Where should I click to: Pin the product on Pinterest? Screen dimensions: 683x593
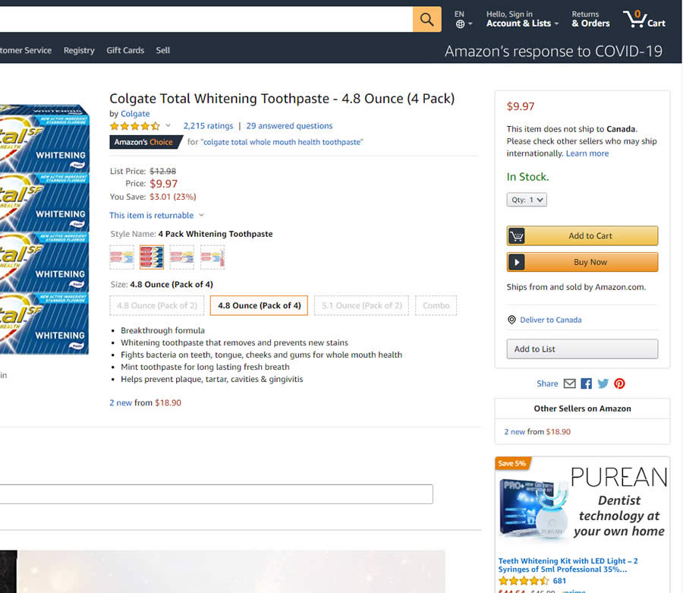point(619,383)
